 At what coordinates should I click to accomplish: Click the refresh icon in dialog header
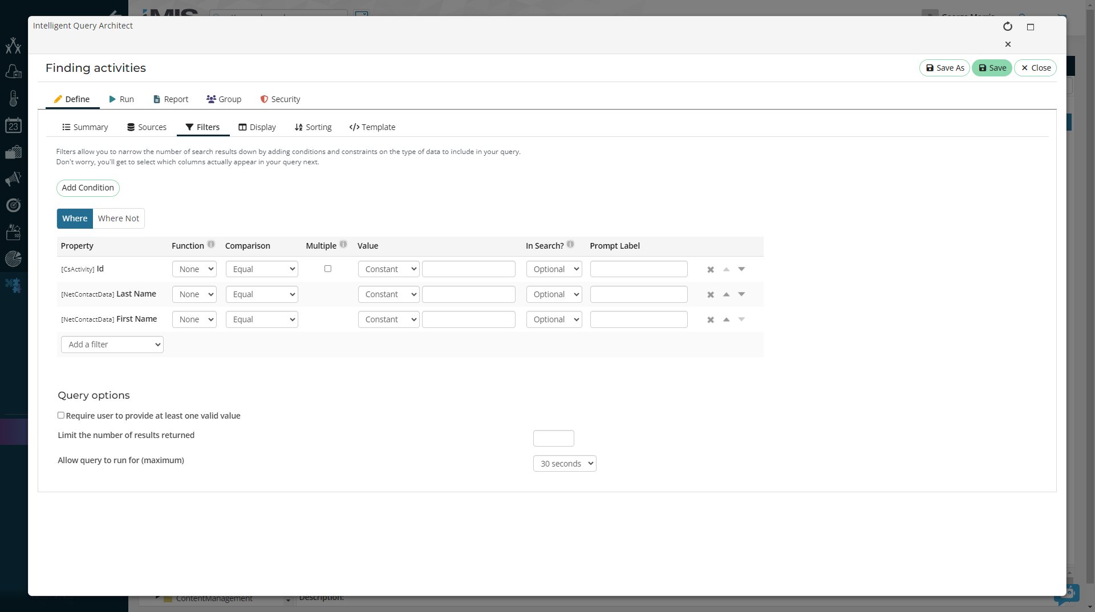click(1007, 27)
